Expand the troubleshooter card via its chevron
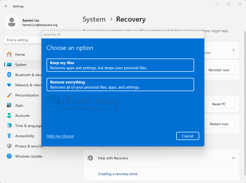 234,50
